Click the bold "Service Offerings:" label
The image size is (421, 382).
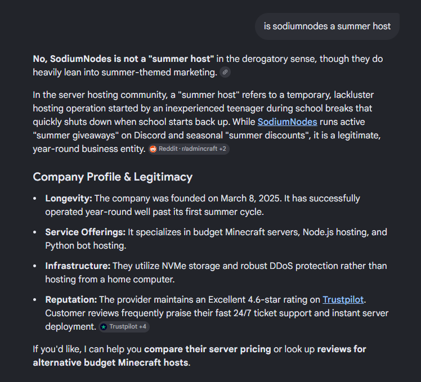[86, 232]
